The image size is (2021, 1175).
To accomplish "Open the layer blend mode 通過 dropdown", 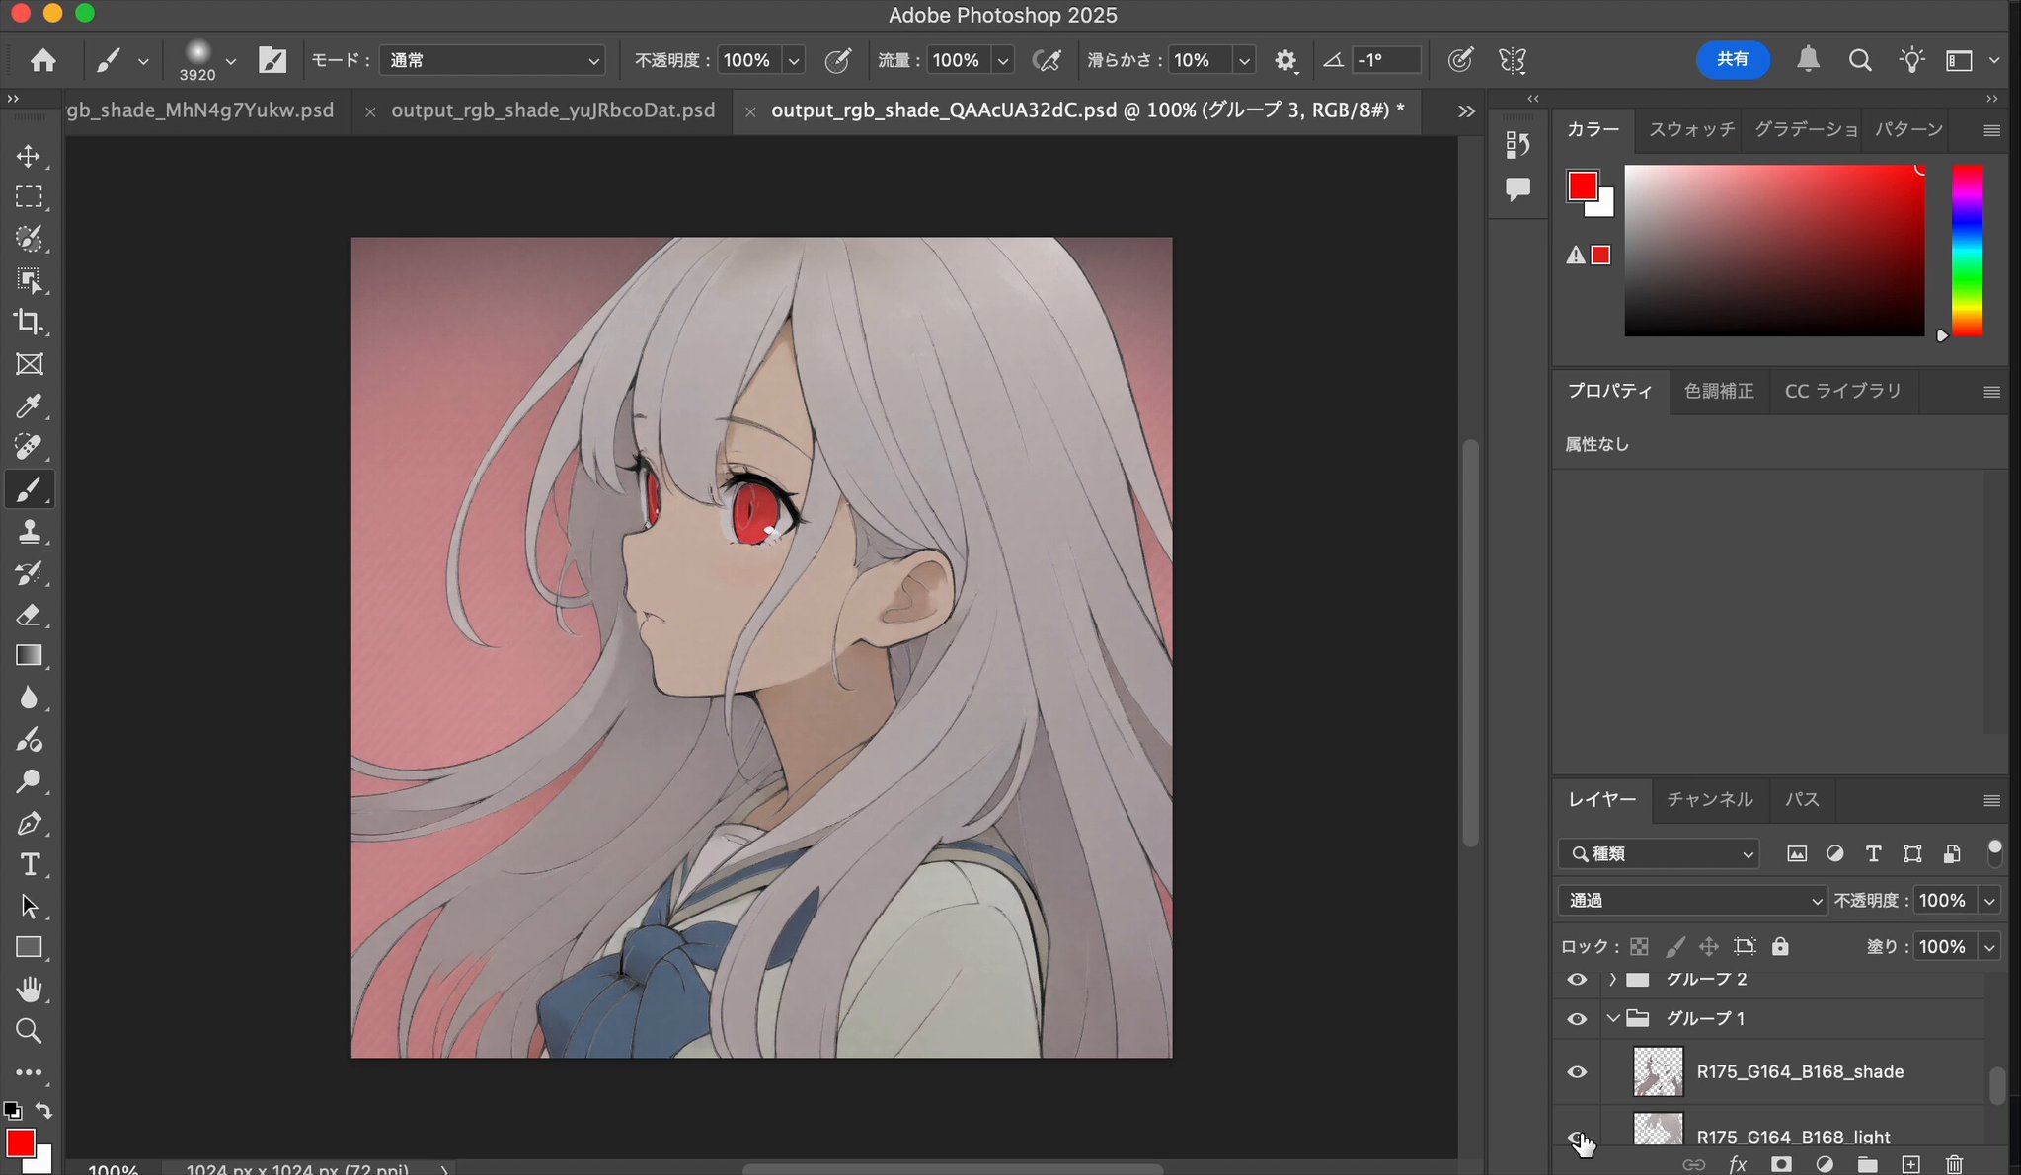I will point(1693,900).
